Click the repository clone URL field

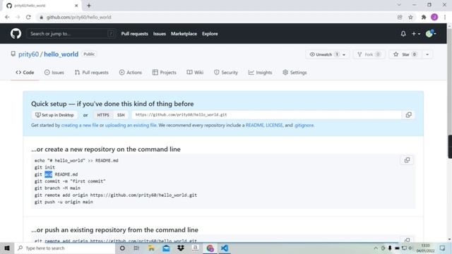coord(266,115)
